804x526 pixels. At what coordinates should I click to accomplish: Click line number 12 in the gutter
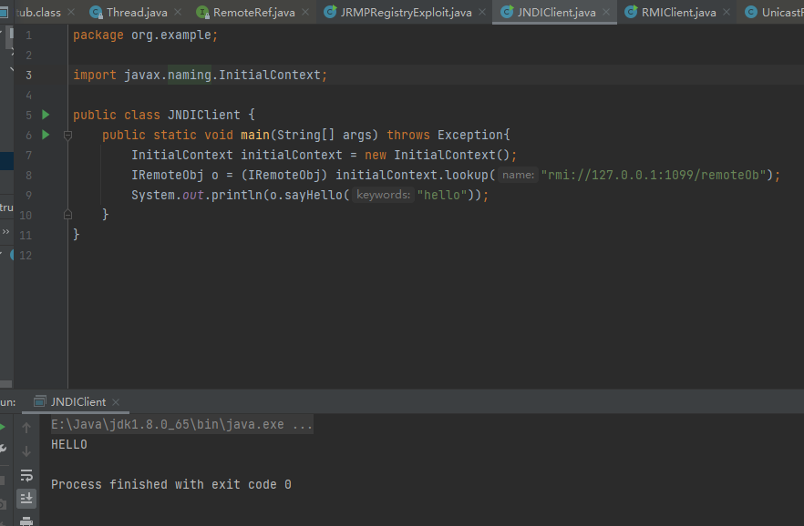coord(26,256)
